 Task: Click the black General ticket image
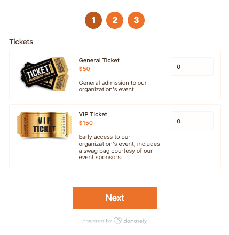[x=44, y=74]
